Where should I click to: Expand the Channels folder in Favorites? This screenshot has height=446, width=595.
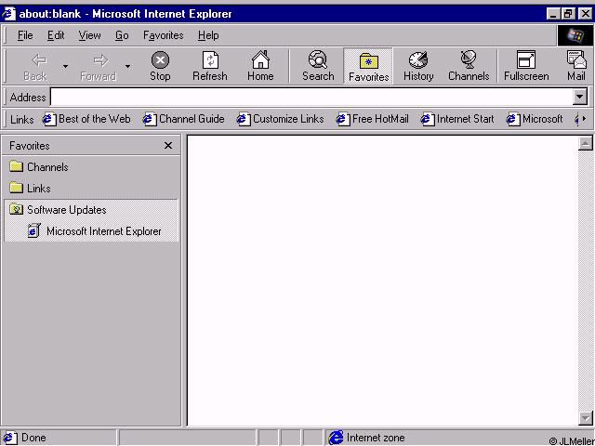[x=39, y=167]
